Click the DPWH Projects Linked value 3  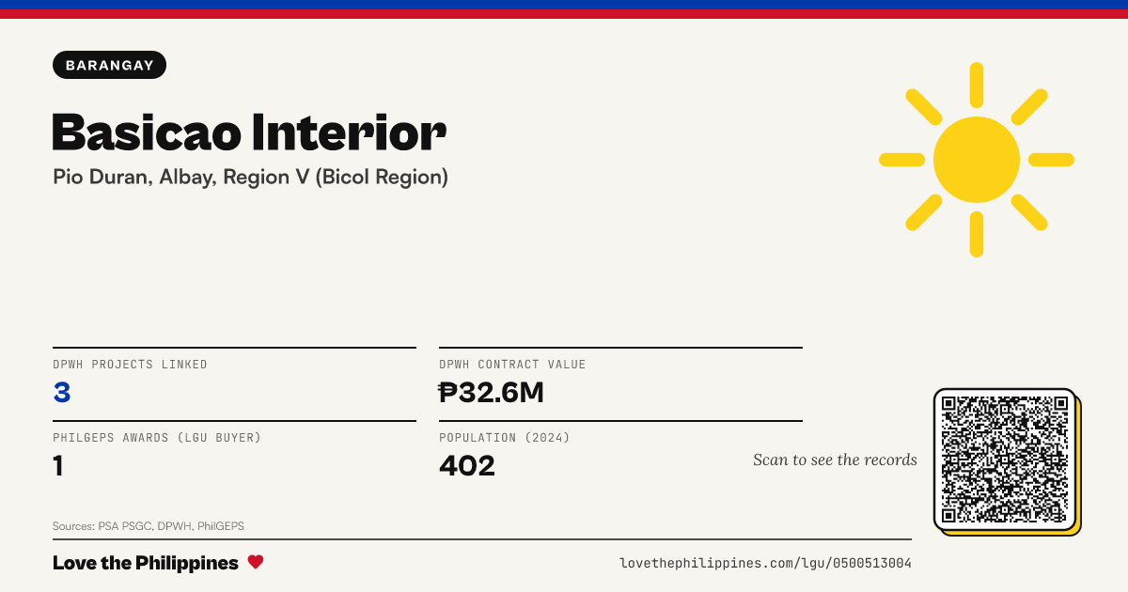pyautogui.click(x=62, y=393)
